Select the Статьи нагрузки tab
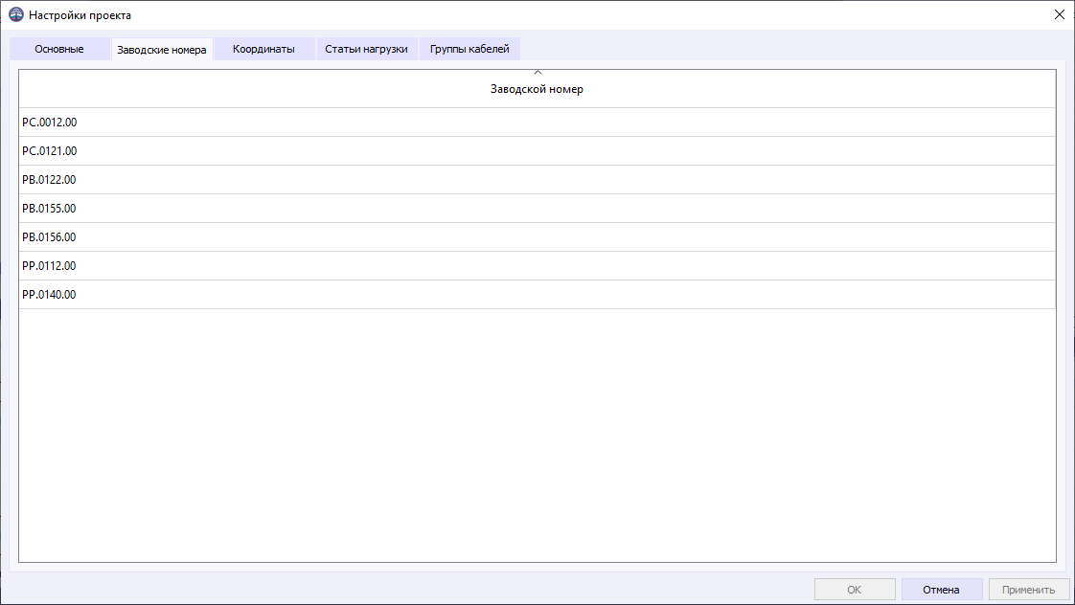The width and height of the screenshot is (1075, 605). (x=365, y=49)
